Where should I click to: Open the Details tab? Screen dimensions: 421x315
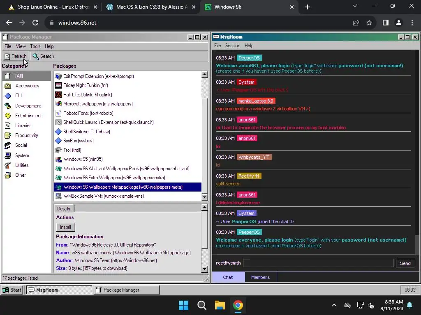point(64,209)
